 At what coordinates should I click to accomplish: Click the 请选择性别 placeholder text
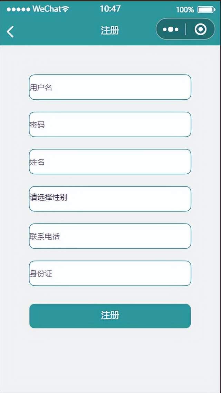coord(49,198)
